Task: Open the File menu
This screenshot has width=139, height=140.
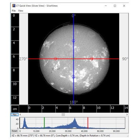Action: pyautogui.click(x=14, y=11)
